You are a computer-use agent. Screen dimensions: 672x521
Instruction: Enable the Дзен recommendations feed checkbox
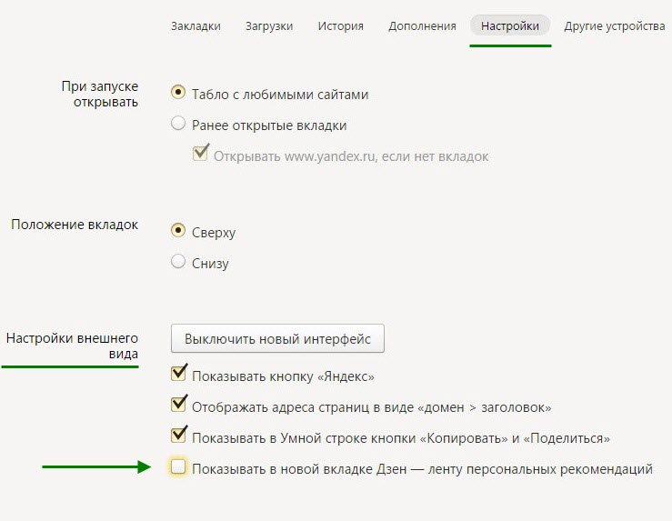[x=178, y=468]
